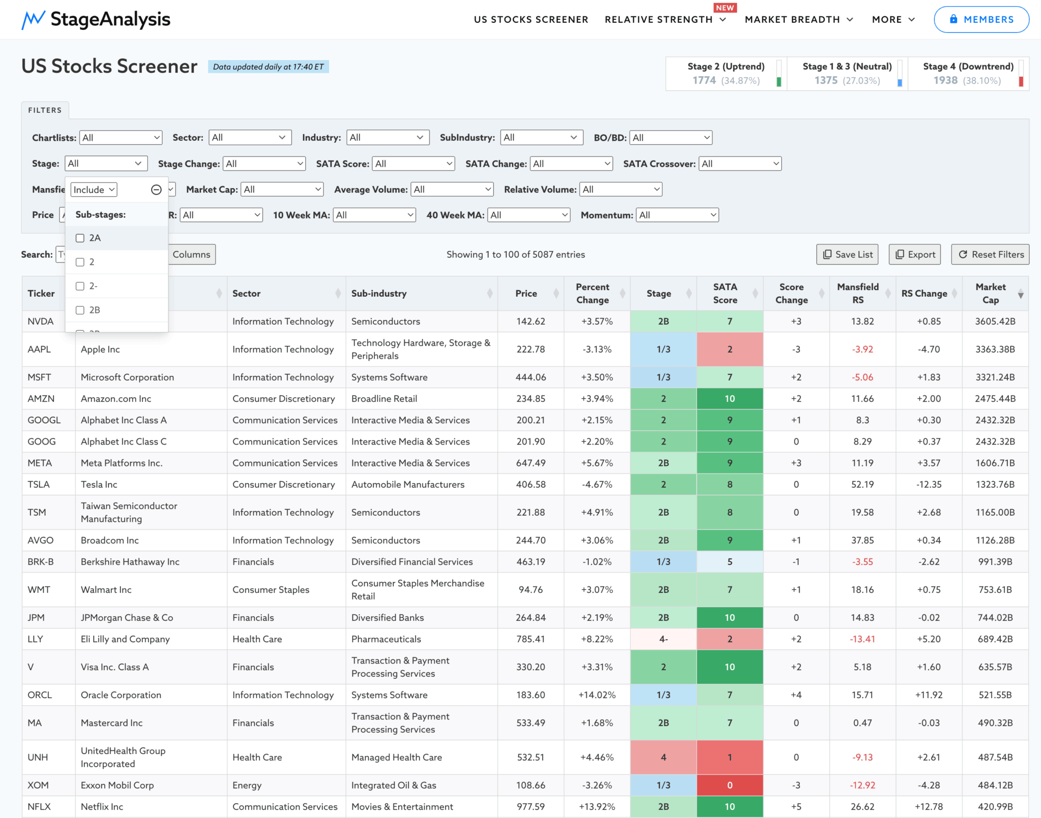The height and width of the screenshot is (818, 1041).
Task: Click the Columns button
Action: tap(191, 254)
